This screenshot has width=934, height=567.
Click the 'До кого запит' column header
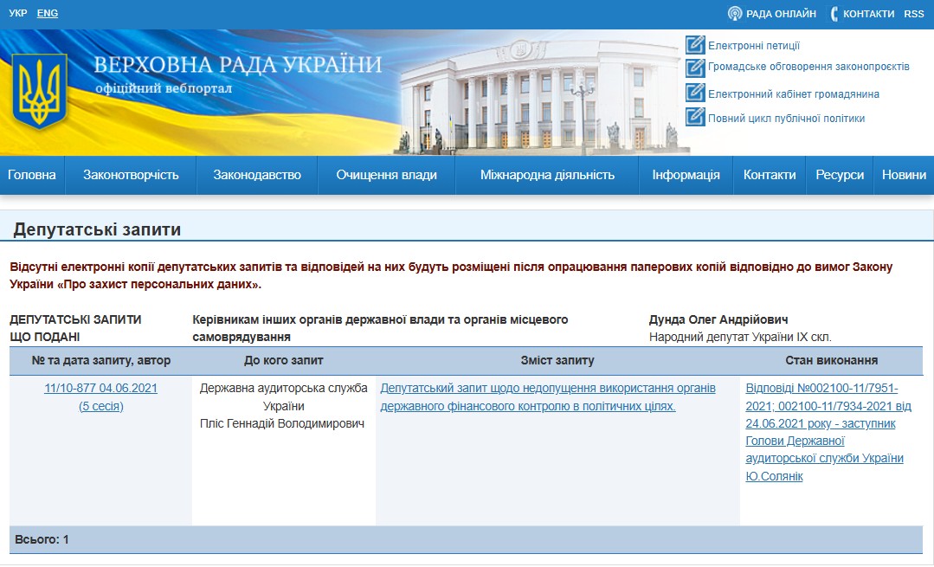(x=284, y=360)
